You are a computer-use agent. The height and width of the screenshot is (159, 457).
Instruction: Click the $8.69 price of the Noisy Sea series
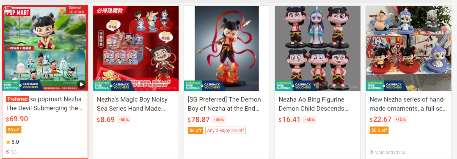[x=106, y=120]
